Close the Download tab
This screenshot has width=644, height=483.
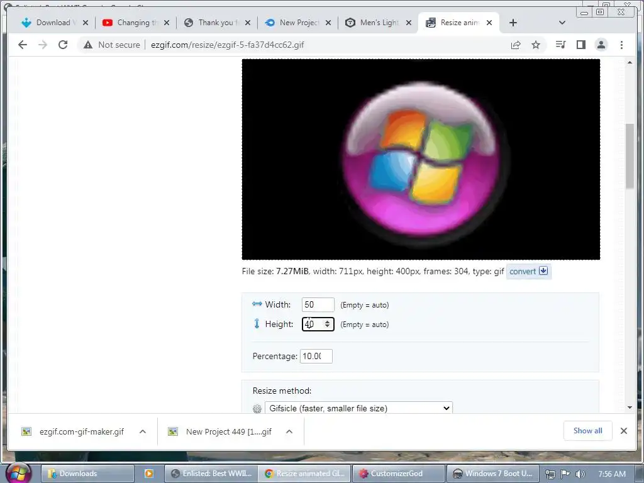pos(86,23)
